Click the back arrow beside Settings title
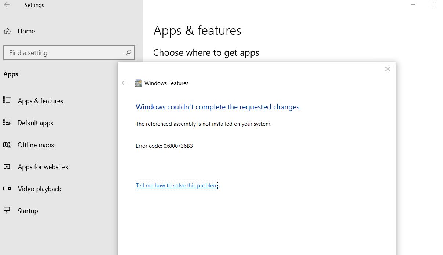Screen dimensions: 443x255 coord(7,5)
